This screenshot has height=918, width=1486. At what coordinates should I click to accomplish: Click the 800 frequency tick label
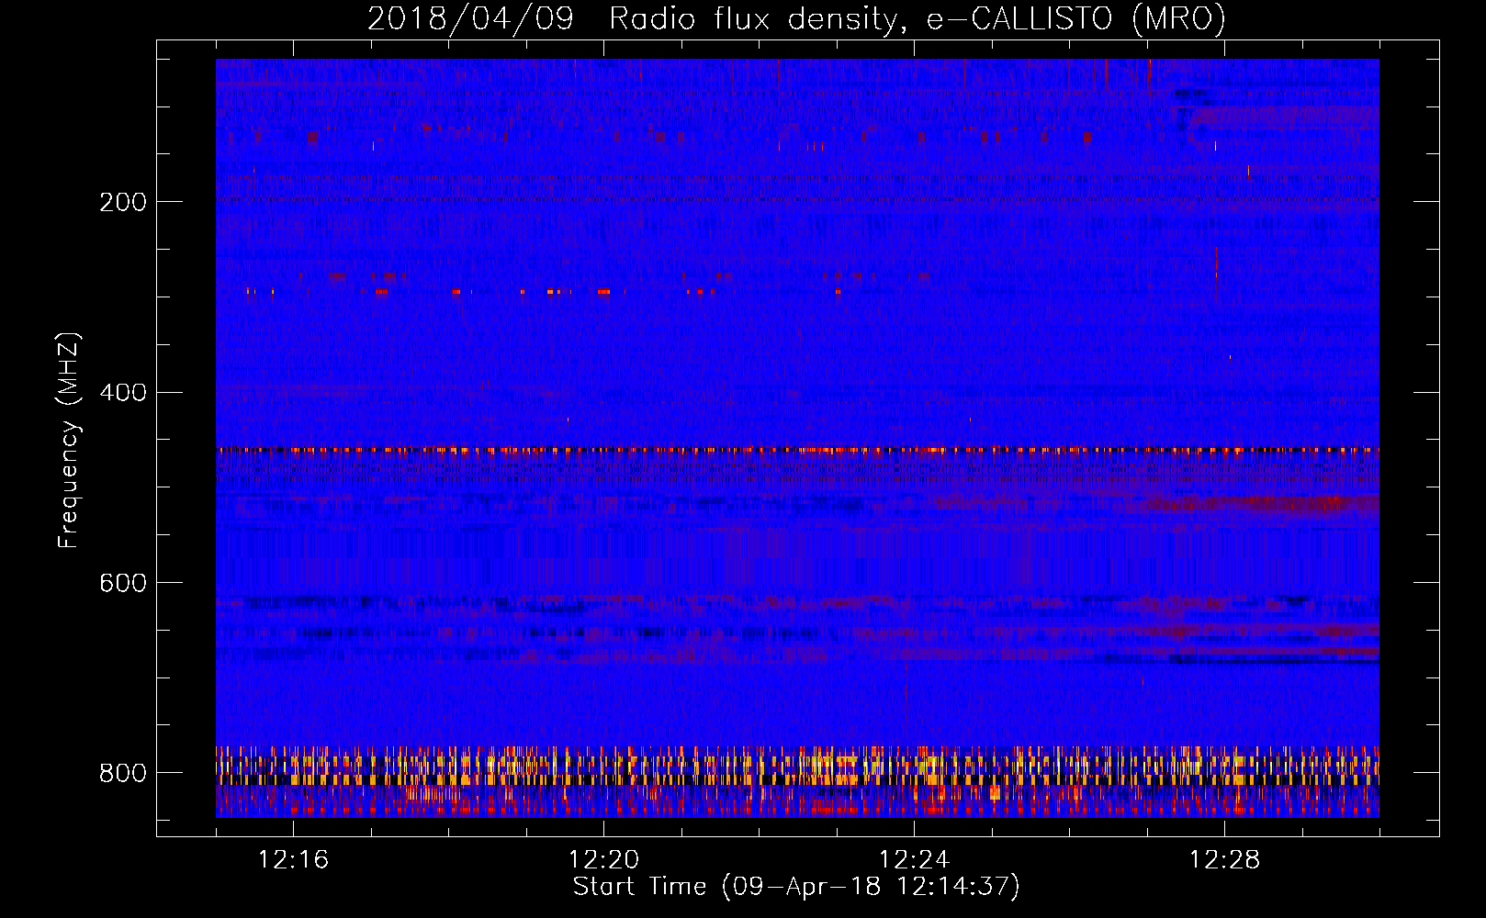coord(123,773)
